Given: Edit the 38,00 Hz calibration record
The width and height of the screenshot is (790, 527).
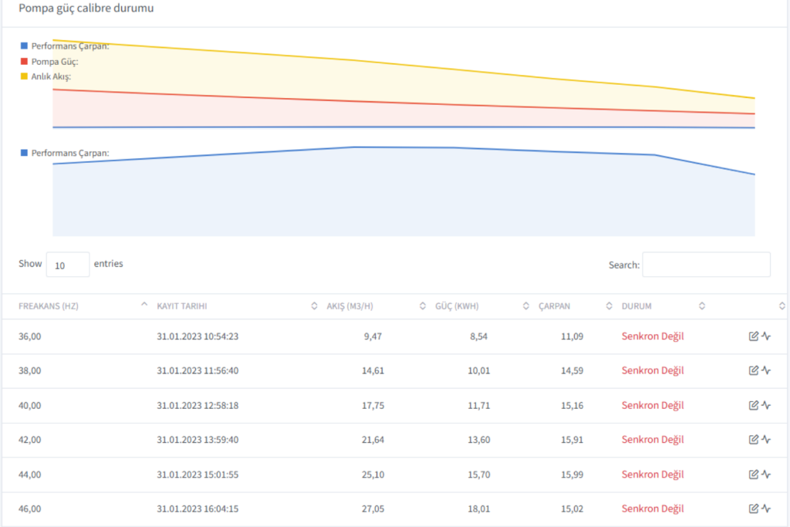Looking at the screenshot, I should tap(754, 370).
